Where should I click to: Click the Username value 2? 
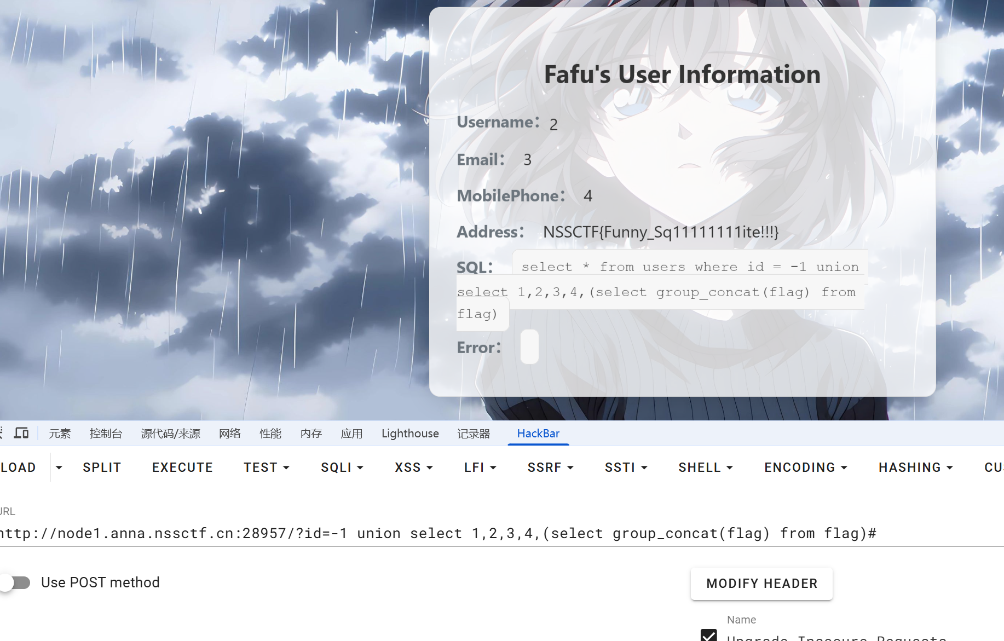pos(553,125)
